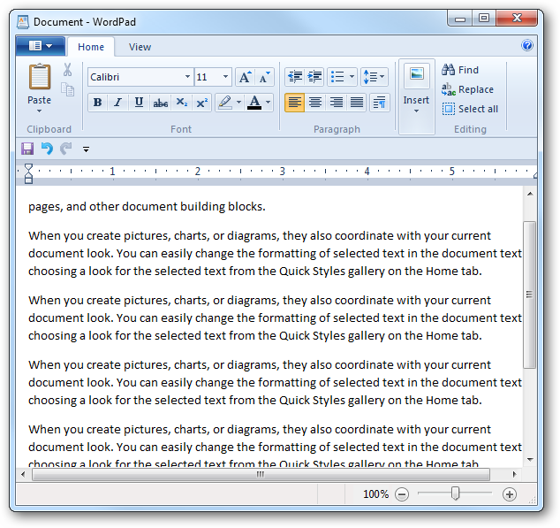Click horizontal scrollbar right arrow
This screenshot has height=528, width=560.
tap(514, 474)
